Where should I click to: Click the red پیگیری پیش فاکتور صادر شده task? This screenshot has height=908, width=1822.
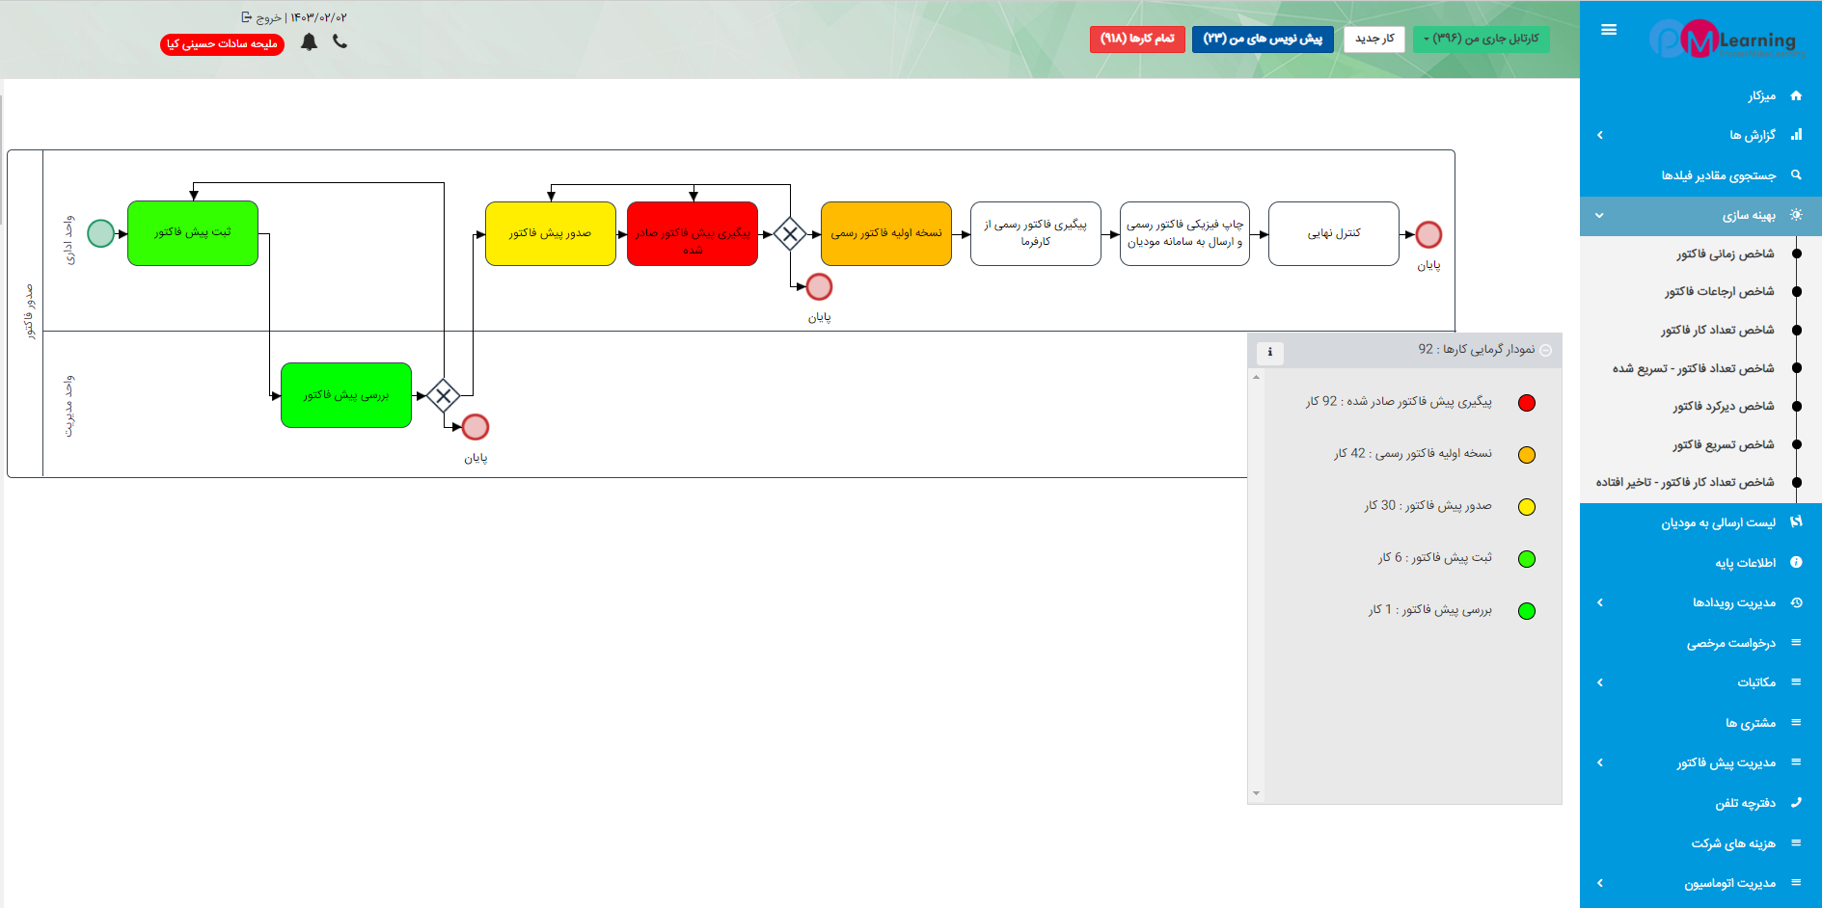pos(693,233)
